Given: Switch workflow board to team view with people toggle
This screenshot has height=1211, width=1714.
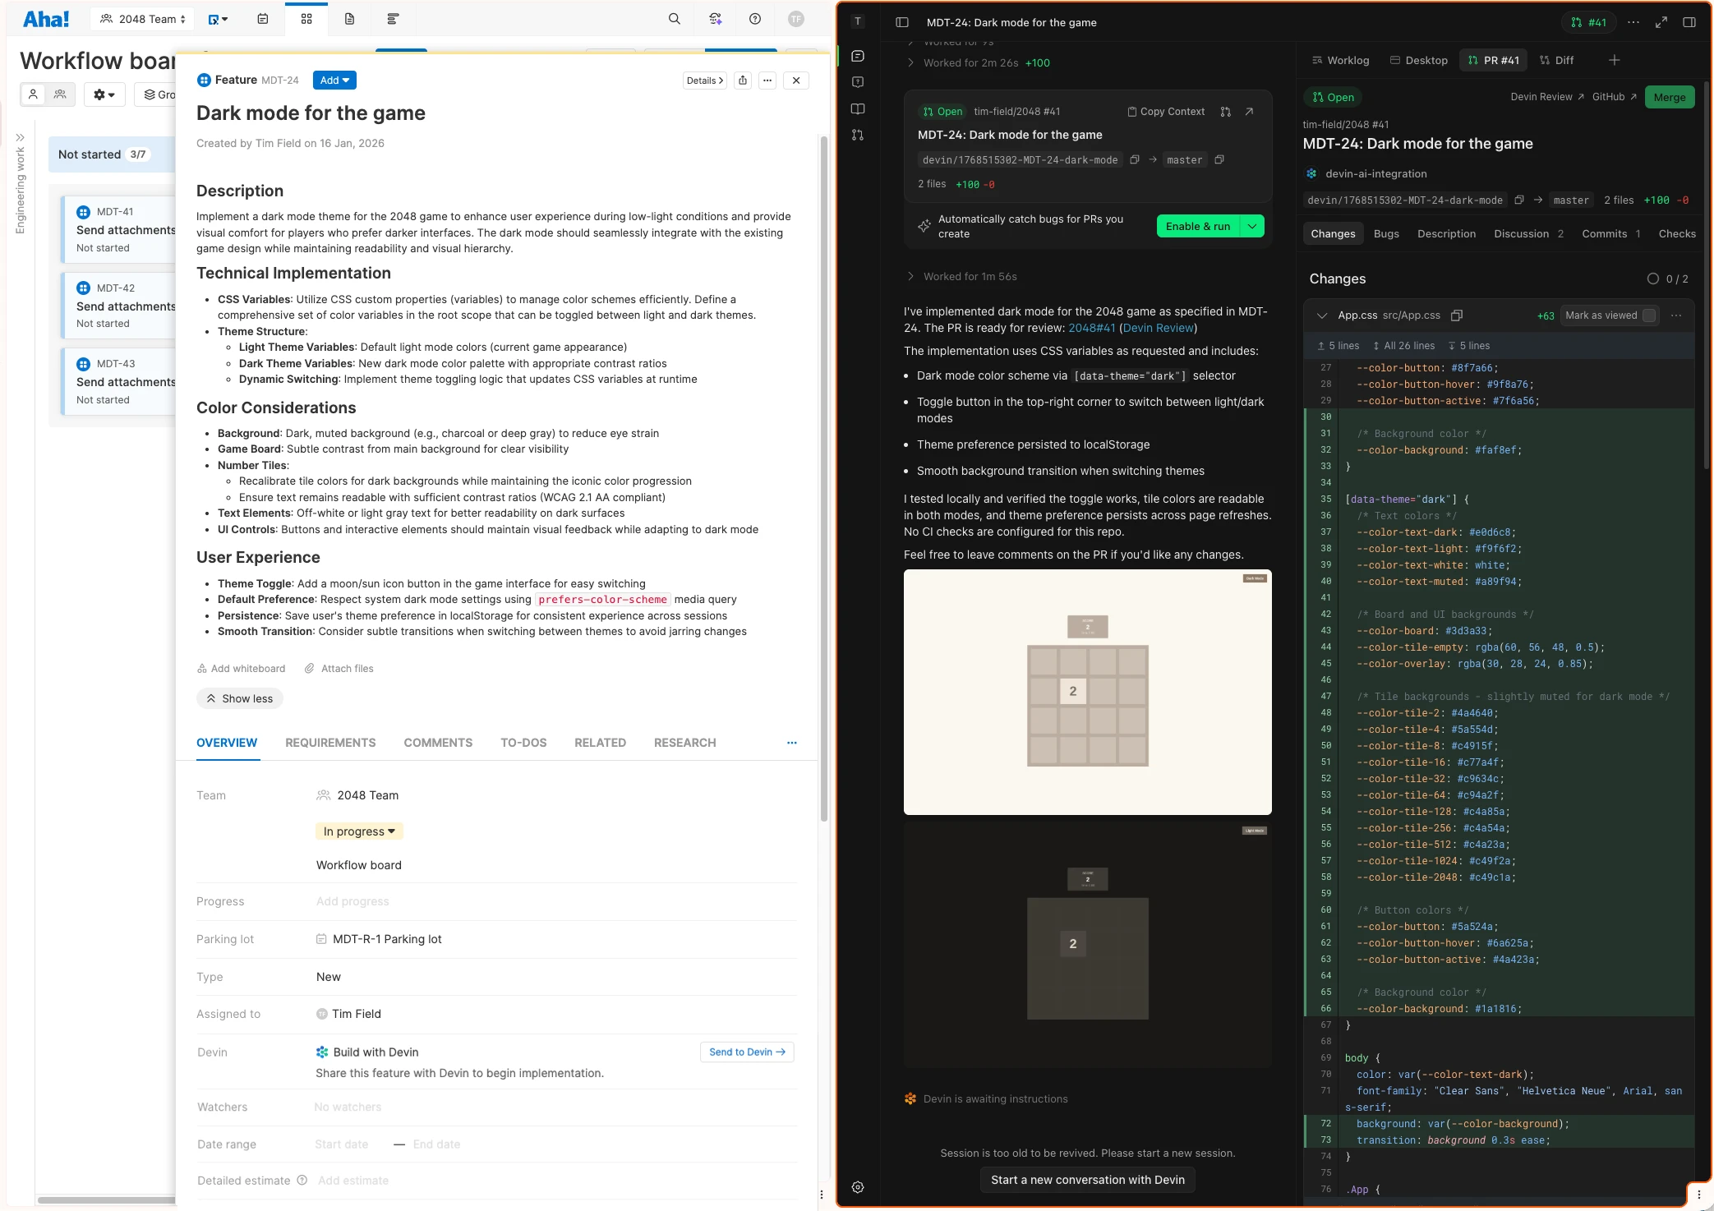Looking at the screenshot, I should pos(59,94).
